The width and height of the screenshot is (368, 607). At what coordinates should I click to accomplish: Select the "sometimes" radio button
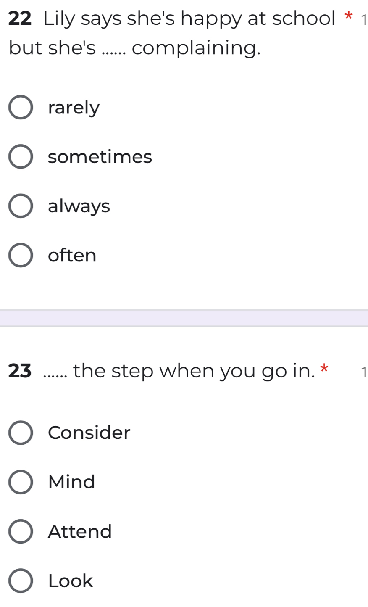point(21,156)
